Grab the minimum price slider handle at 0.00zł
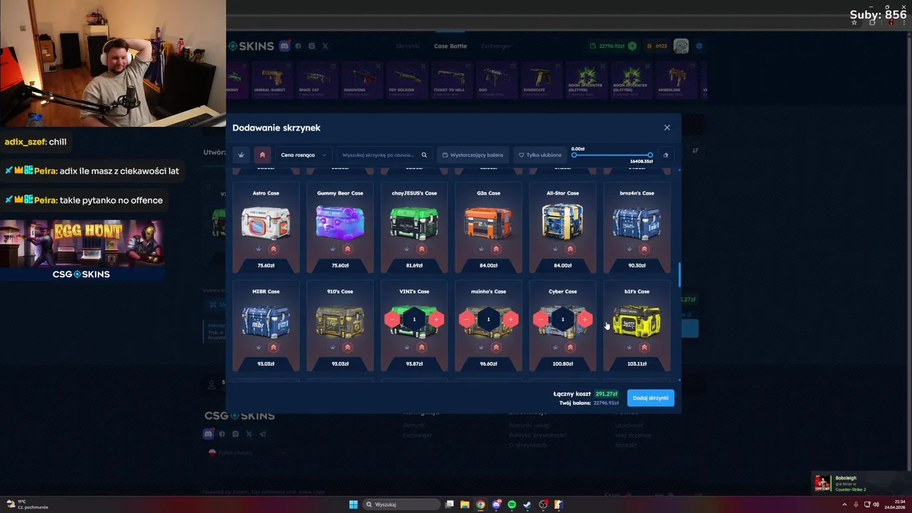 tap(574, 155)
